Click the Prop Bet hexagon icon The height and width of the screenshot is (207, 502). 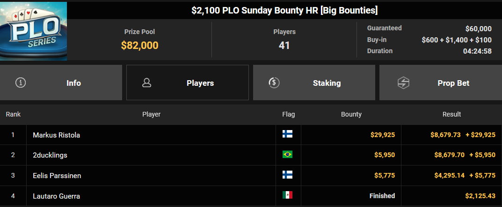pos(403,83)
